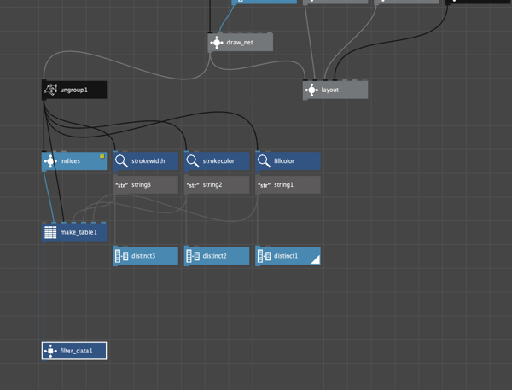
Task: Click the indices node icon
Action: tap(50, 161)
